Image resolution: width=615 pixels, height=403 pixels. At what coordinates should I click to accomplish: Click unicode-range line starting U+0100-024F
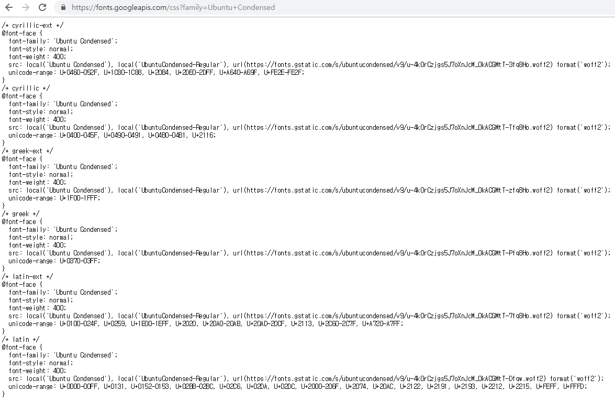[206, 323]
